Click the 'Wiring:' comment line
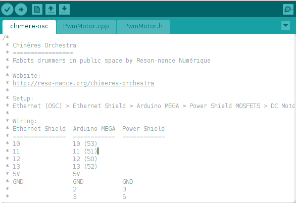Viewport: 296px width, 203px height. coord(25,121)
